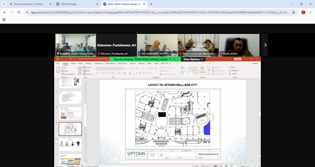
Task: Switch to the Insert ribbon tab
Action: pos(73,63)
